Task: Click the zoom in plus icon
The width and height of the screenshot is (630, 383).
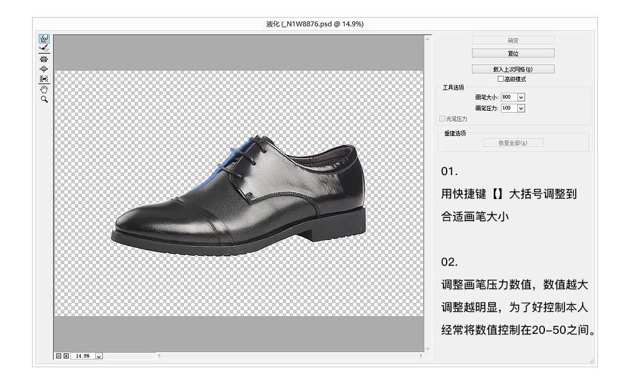Action: pyautogui.click(x=67, y=356)
